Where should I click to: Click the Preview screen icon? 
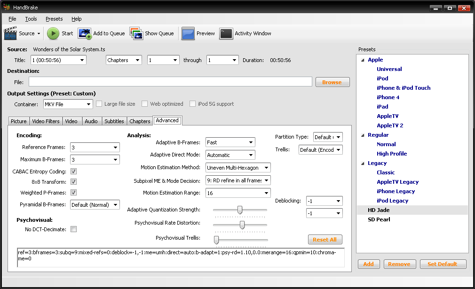point(188,33)
